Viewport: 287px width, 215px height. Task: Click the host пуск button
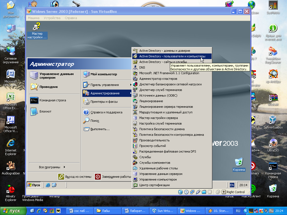click(x=13, y=211)
